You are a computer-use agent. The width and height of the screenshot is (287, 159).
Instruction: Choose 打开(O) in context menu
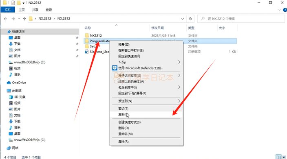point(146,45)
